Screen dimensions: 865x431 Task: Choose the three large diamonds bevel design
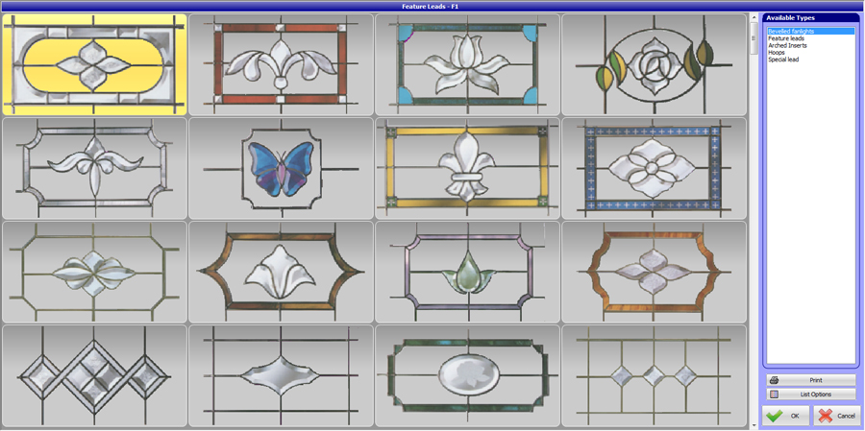94,375
